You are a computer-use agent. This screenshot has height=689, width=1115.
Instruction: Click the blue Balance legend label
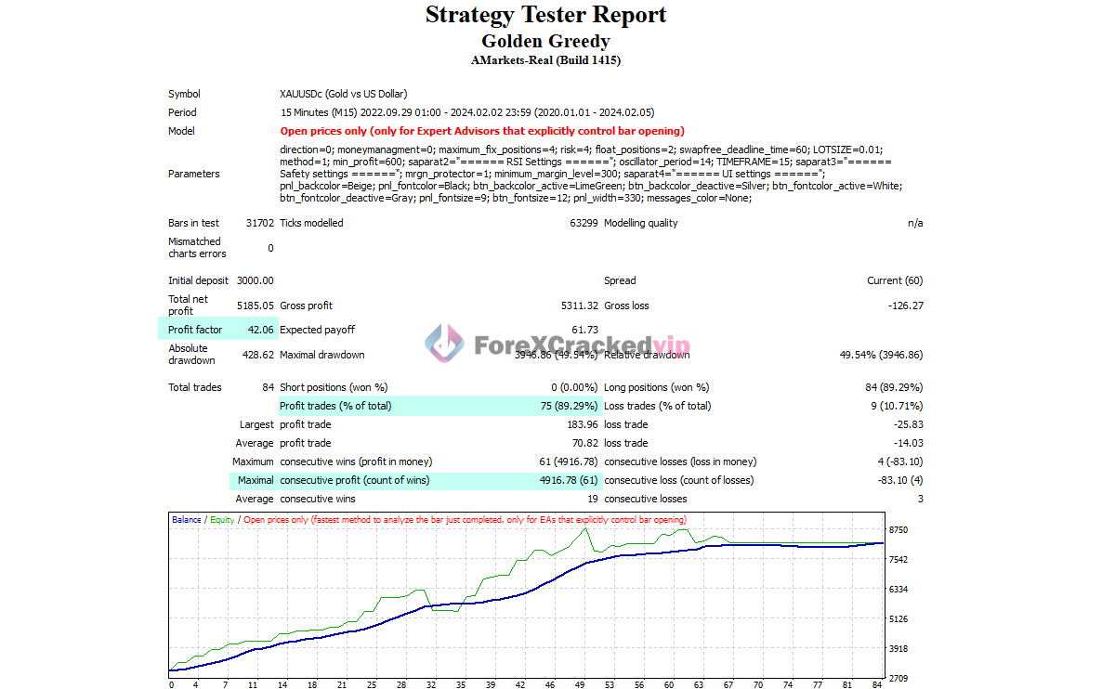(187, 520)
